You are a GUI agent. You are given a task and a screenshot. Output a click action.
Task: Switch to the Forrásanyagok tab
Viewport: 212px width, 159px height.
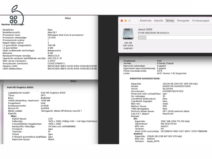[x=200, y=21]
